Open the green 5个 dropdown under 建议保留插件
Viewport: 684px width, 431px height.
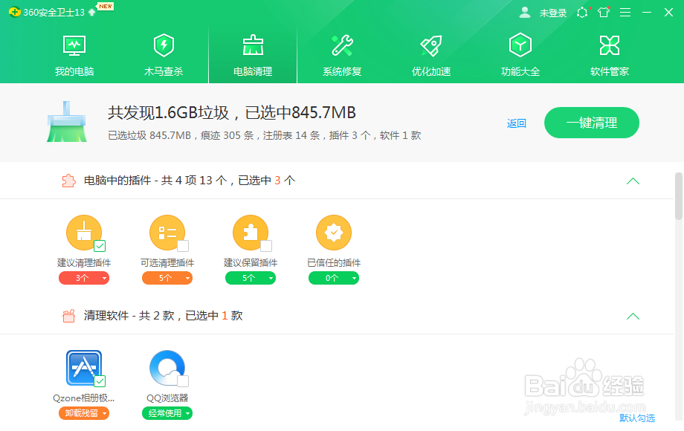pyautogui.click(x=251, y=278)
